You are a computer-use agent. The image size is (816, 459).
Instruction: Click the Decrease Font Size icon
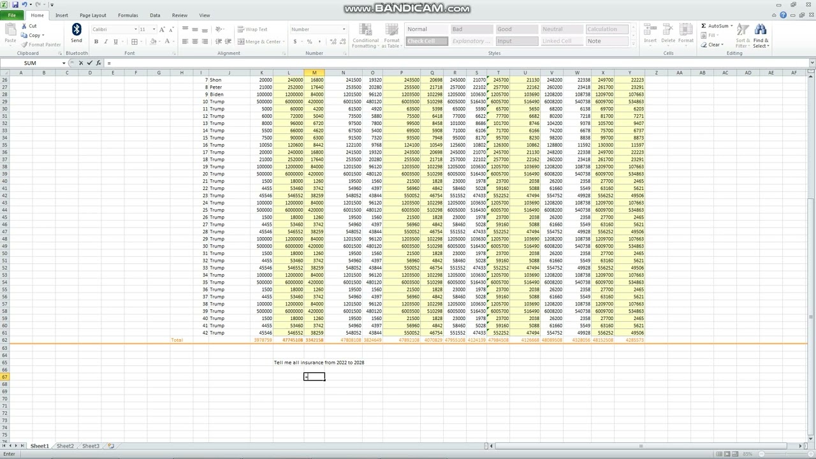click(x=171, y=29)
